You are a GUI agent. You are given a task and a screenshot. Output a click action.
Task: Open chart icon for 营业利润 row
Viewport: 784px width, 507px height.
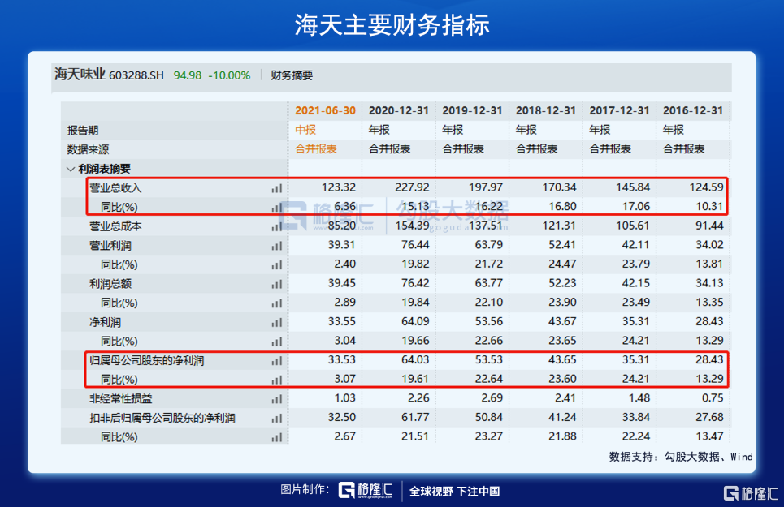click(x=277, y=246)
